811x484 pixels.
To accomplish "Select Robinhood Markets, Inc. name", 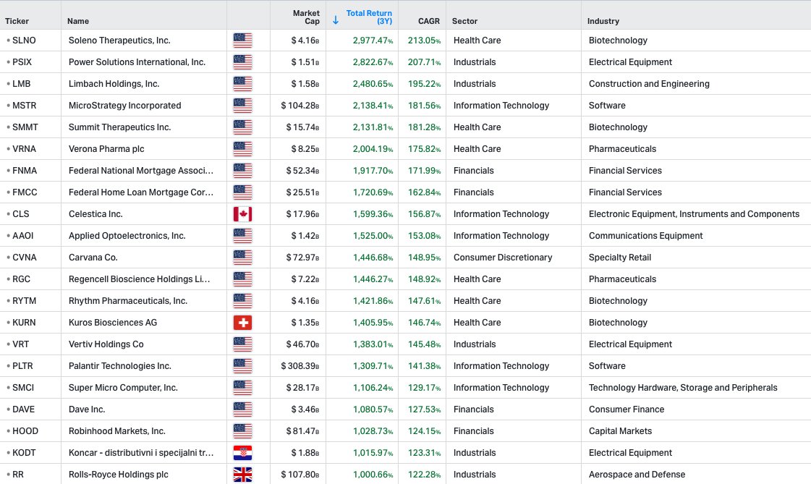I will 117,431.
